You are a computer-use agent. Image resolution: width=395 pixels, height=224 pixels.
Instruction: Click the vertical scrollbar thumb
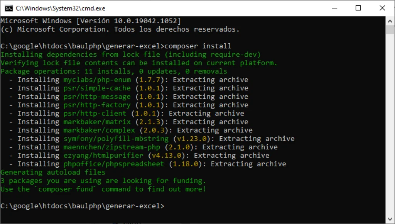pyautogui.click(x=390, y=30)
